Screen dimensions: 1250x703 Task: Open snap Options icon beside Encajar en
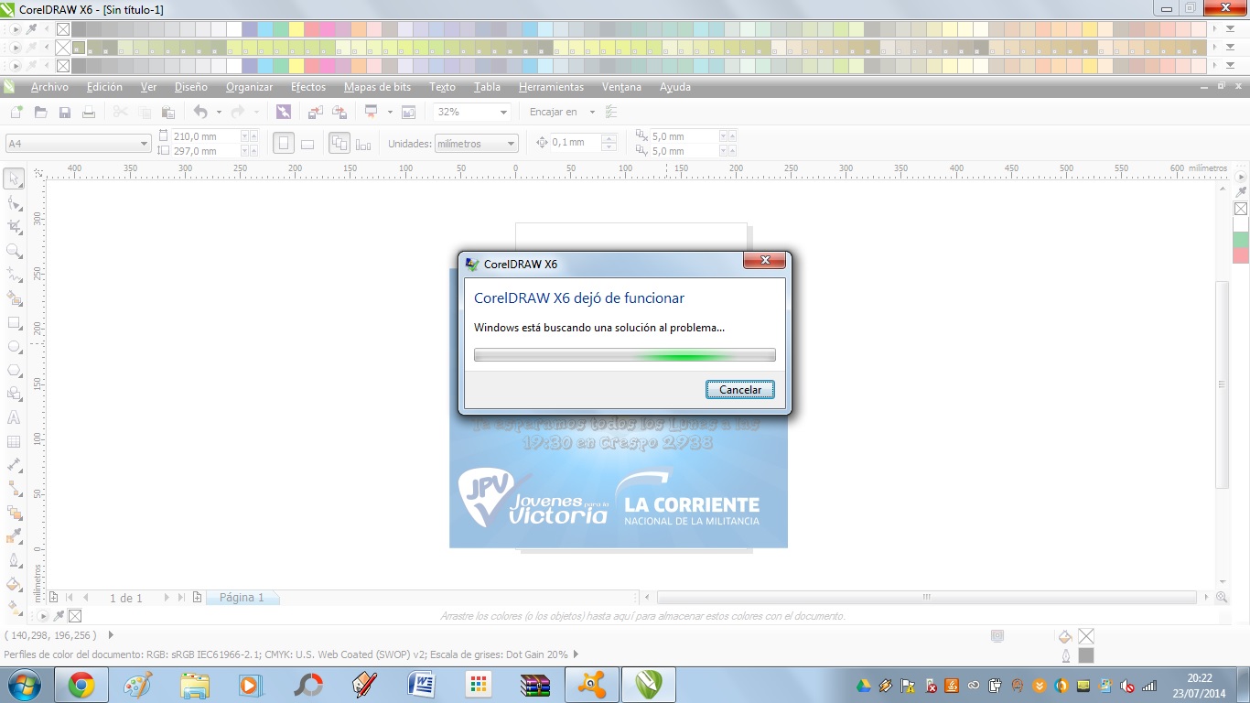(612, 112)
